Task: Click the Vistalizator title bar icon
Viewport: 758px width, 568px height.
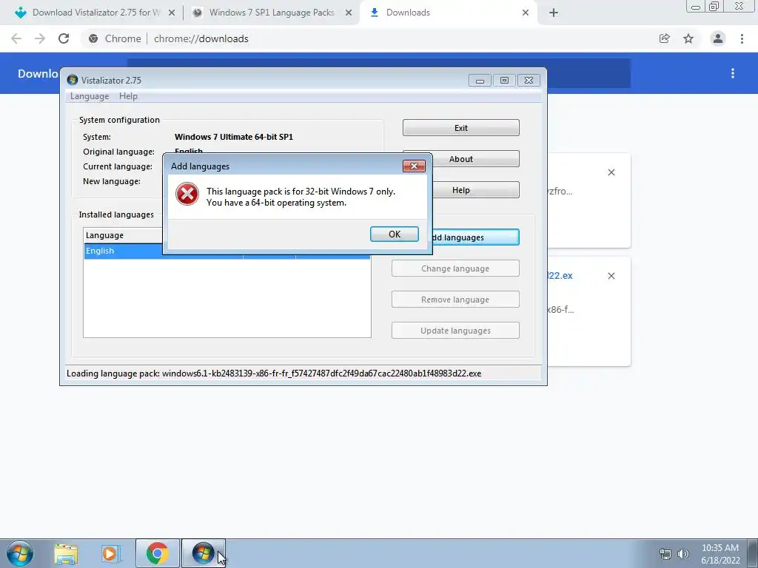Action: coord(73,80)
